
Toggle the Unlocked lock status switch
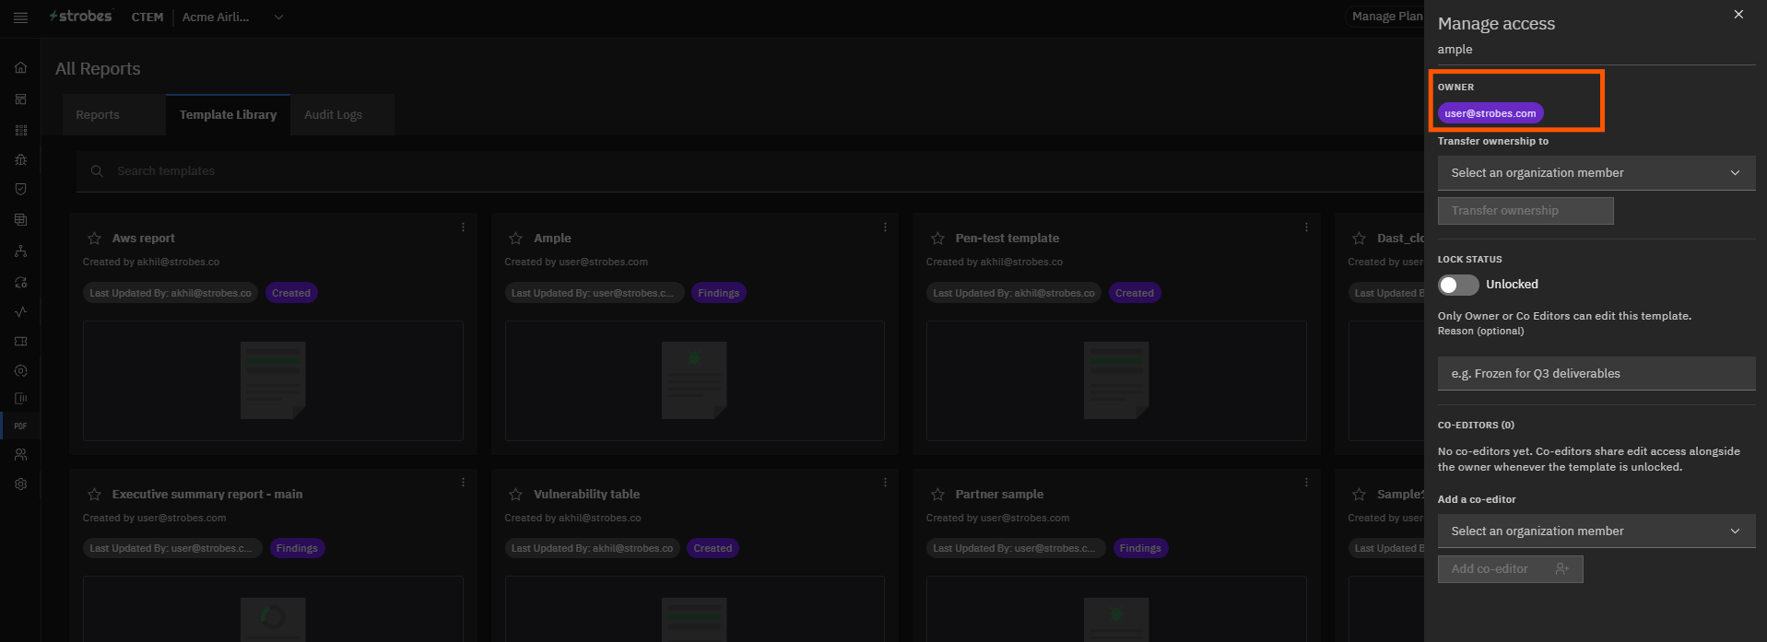[x=1458, y=285]
